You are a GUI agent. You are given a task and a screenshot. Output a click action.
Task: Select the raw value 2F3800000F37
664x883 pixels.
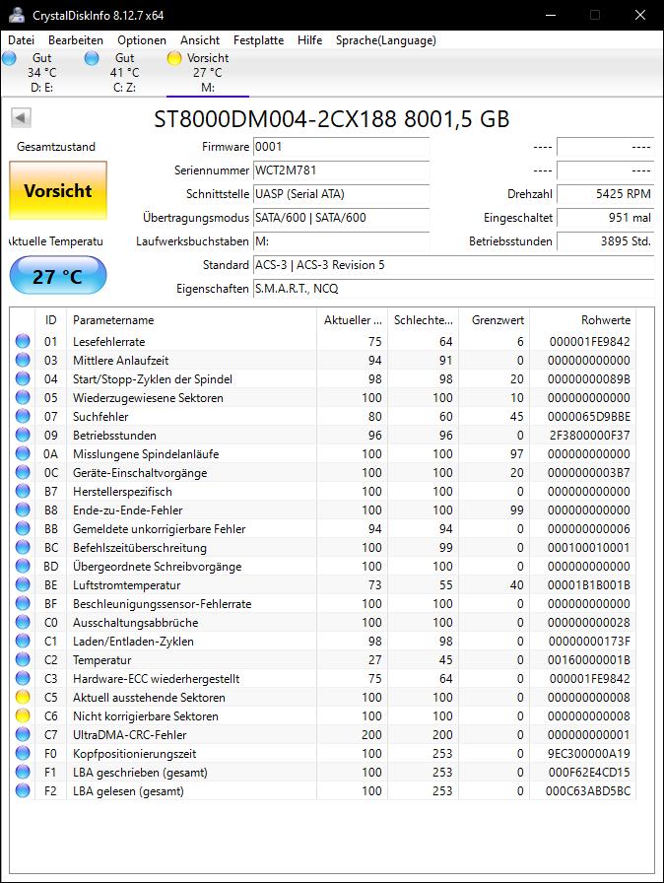[x=589, y=435]
